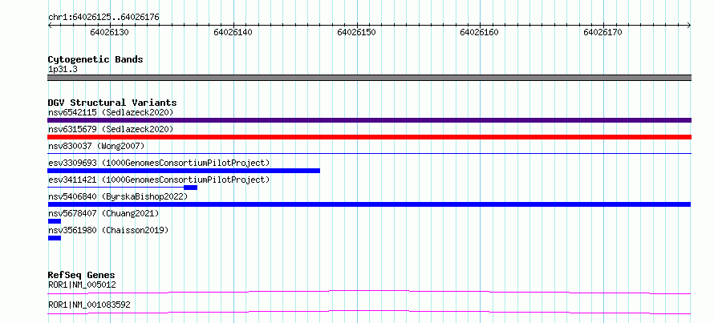Open ROR1|NM_001083592 gene label
Image resolution: width=714 pixels, height=323 pixels.
tap(89, 305)
